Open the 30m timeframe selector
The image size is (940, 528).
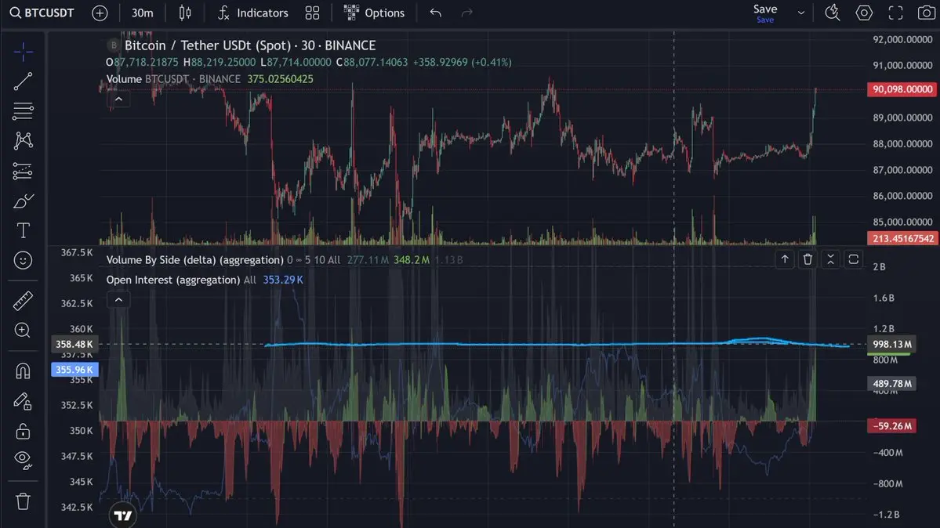click(142, 13)
